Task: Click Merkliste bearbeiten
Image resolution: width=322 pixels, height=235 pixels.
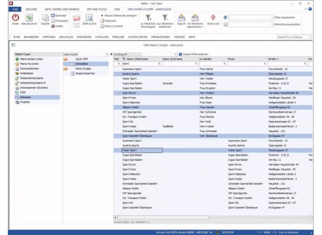Action: tap(287, 25)
